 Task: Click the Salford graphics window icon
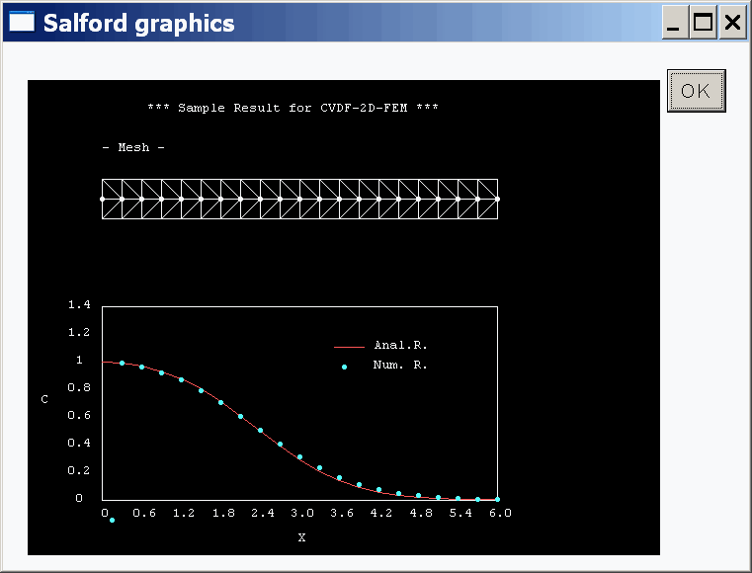click(22, 23)
